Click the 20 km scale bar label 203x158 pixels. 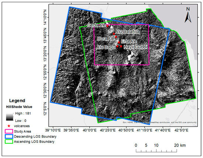click(180, 145)
